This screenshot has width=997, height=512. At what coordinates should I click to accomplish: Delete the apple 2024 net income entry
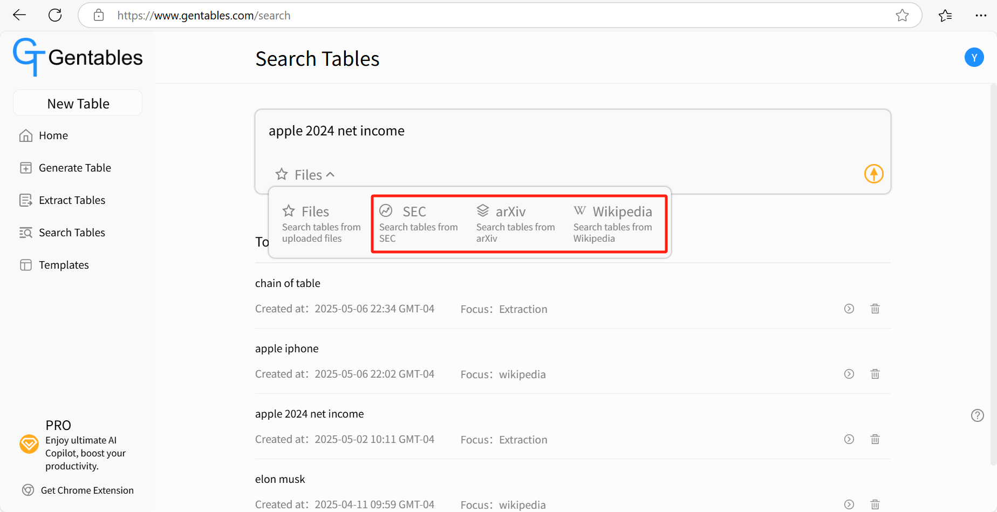[x=875, y=439]
